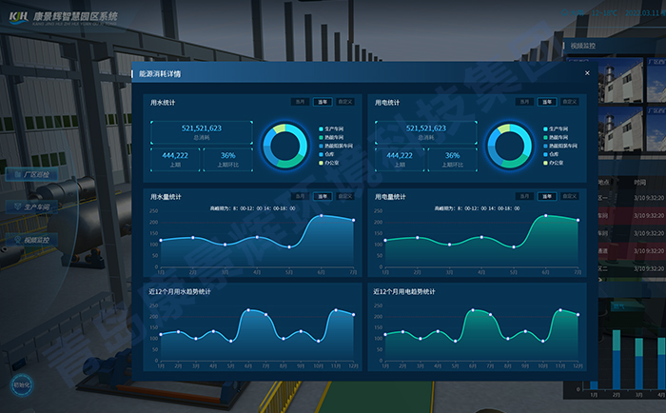Screen dimensions: 666x413
Task: Select 当年 in 用电统计 panel
Action: coord(547,102)
